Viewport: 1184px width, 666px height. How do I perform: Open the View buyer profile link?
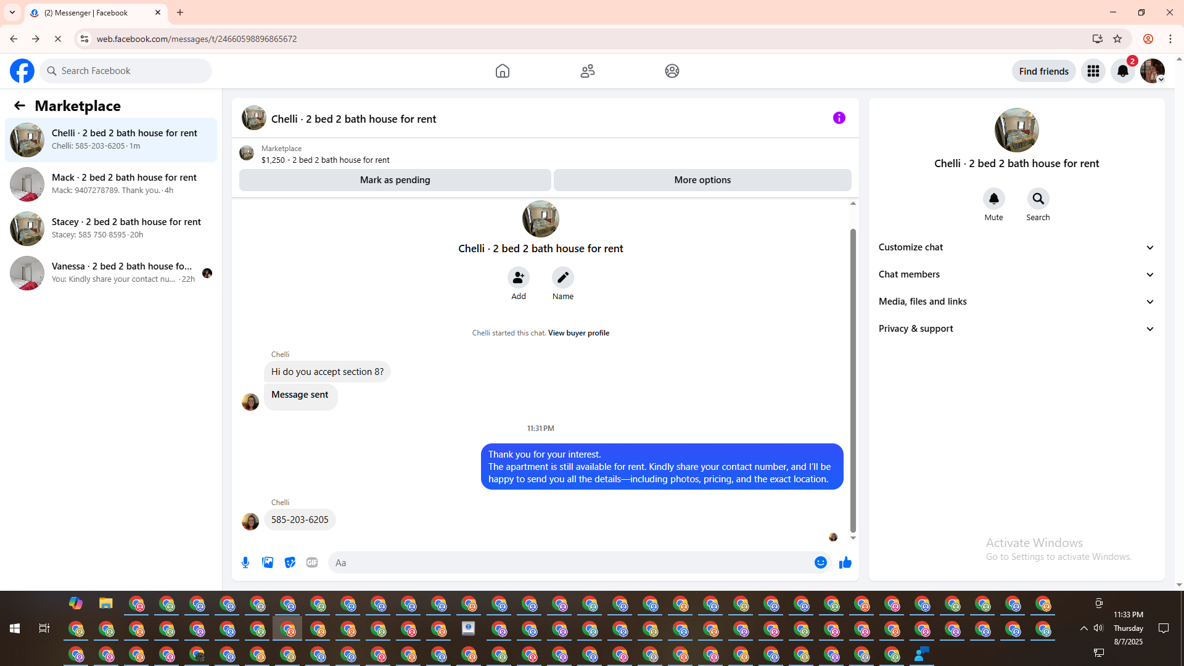coord(578,333)
